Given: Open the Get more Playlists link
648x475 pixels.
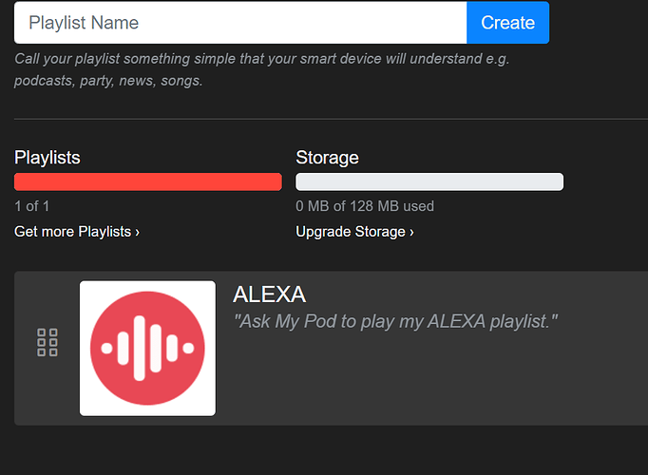Looking at the screenshot, I should (x=77, y=232).
